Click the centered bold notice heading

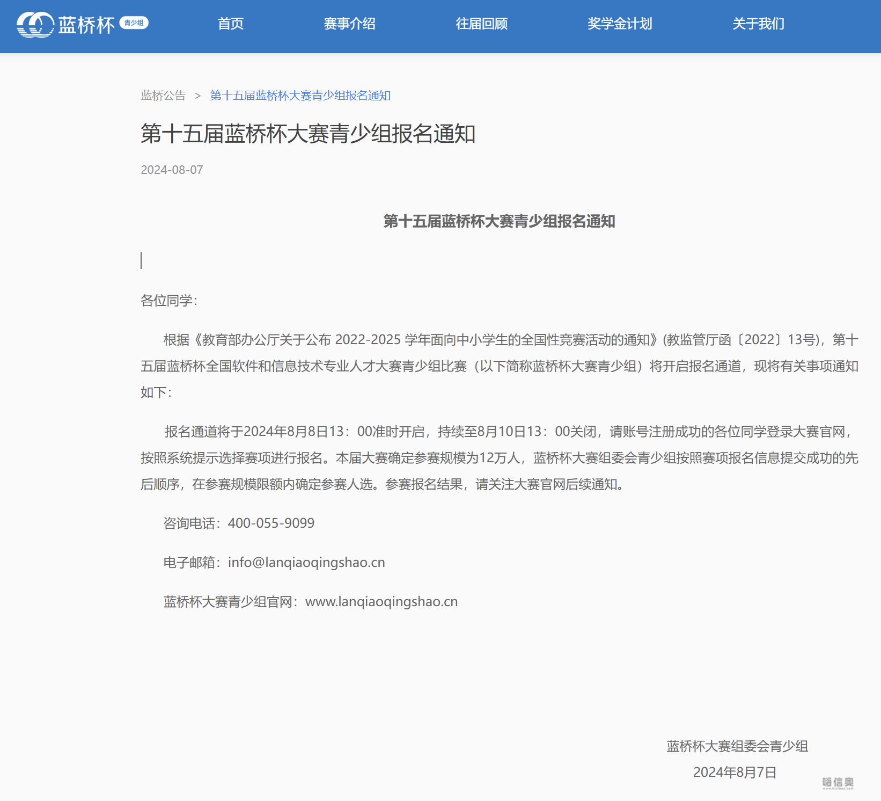tap(500, 221)
